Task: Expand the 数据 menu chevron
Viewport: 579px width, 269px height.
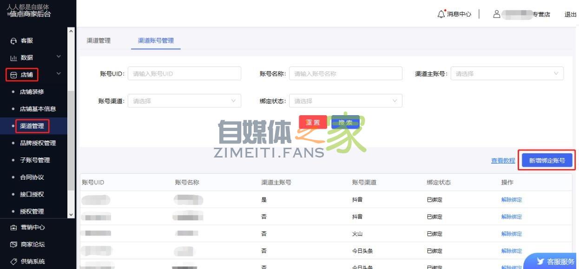Action: (59, 57)
